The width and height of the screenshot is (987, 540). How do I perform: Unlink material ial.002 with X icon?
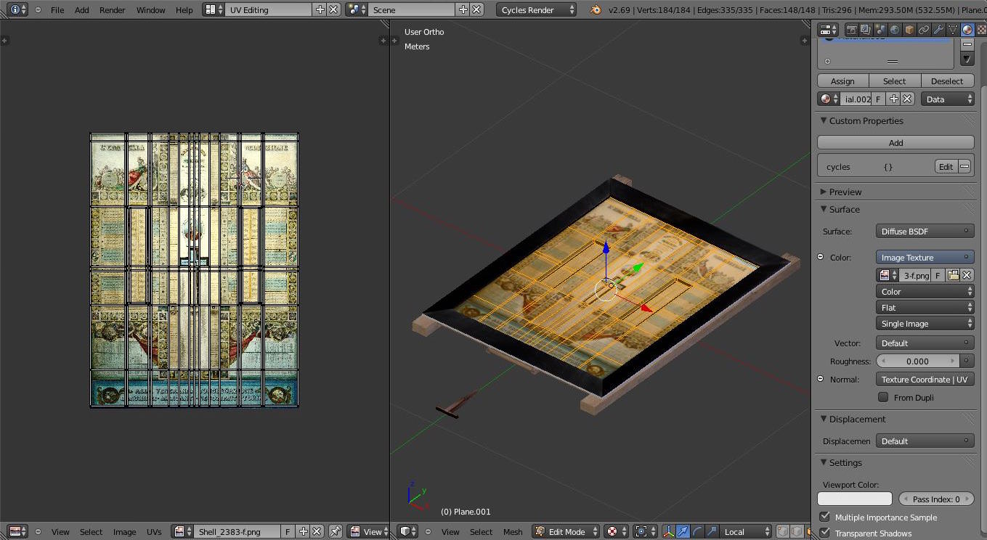coord(907,99)
